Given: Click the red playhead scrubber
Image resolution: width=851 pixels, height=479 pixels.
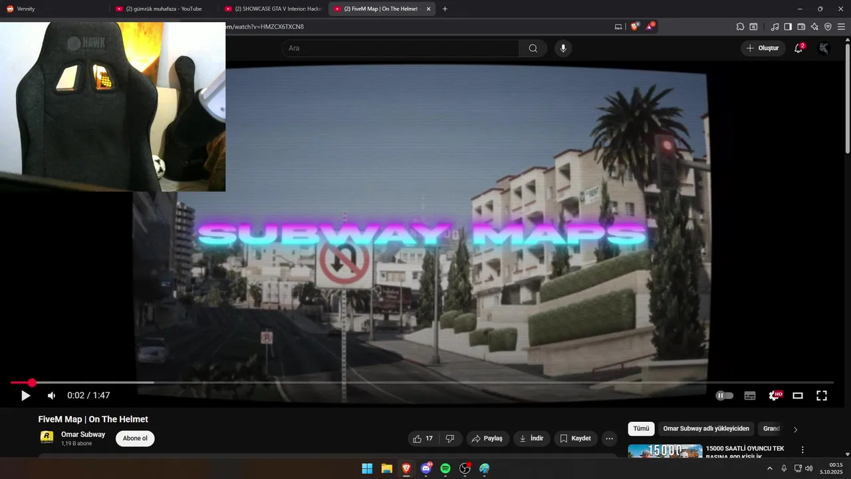Looking at the screenshot, I should pyautogui.click(x=32, y=383).
